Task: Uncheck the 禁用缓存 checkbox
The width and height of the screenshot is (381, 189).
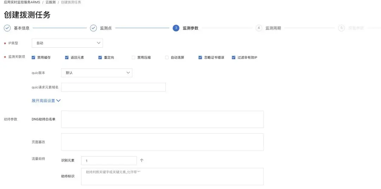Action: point(33,57)
